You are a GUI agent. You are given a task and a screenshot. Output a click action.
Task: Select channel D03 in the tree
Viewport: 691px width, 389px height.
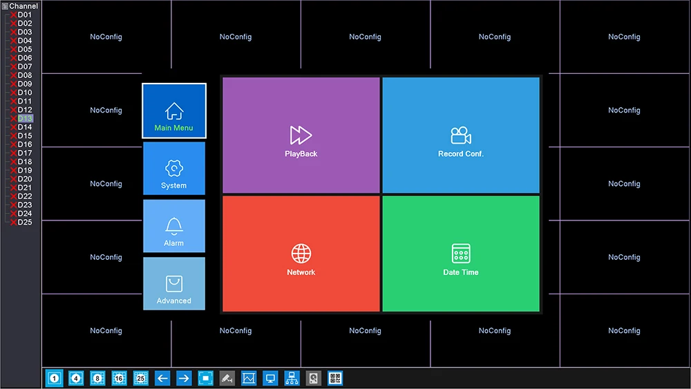(x=25, y=32)
